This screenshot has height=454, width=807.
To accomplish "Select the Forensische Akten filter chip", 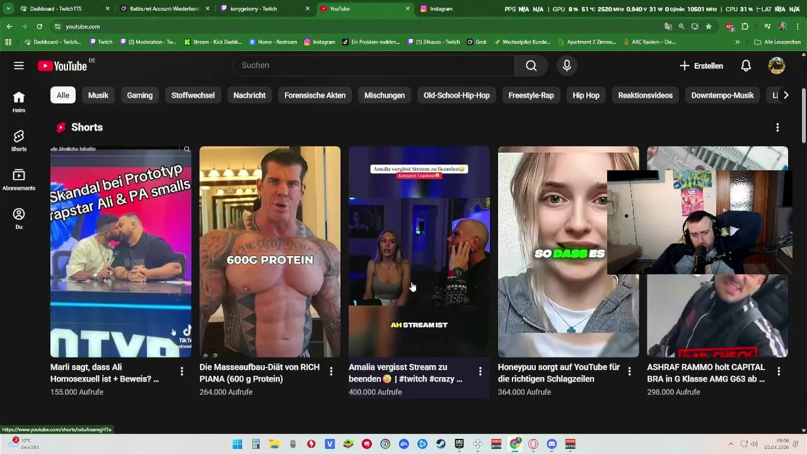I will click(x=315, y=95).
